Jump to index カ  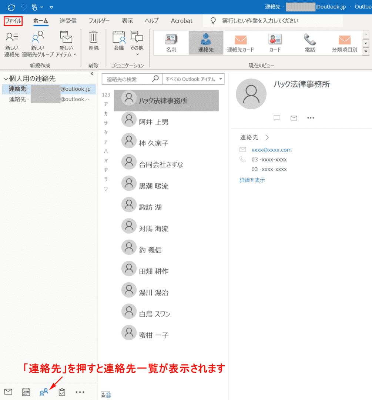point(106,114)
